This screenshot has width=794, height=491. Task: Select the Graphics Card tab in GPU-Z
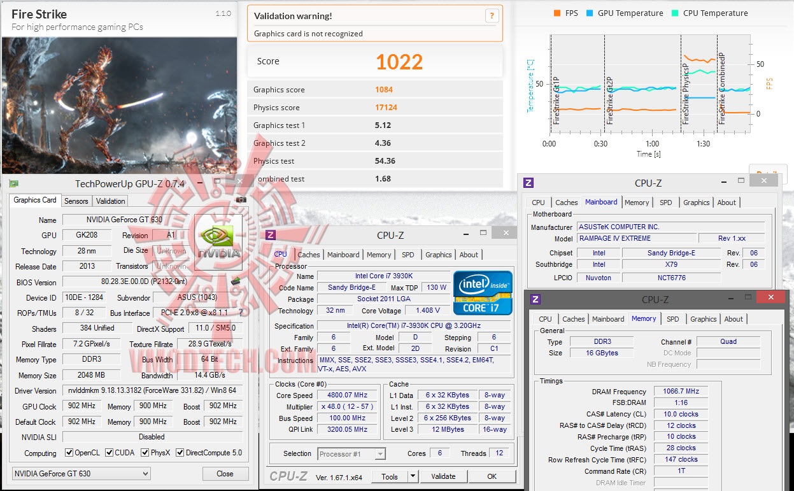click(35, 200)
